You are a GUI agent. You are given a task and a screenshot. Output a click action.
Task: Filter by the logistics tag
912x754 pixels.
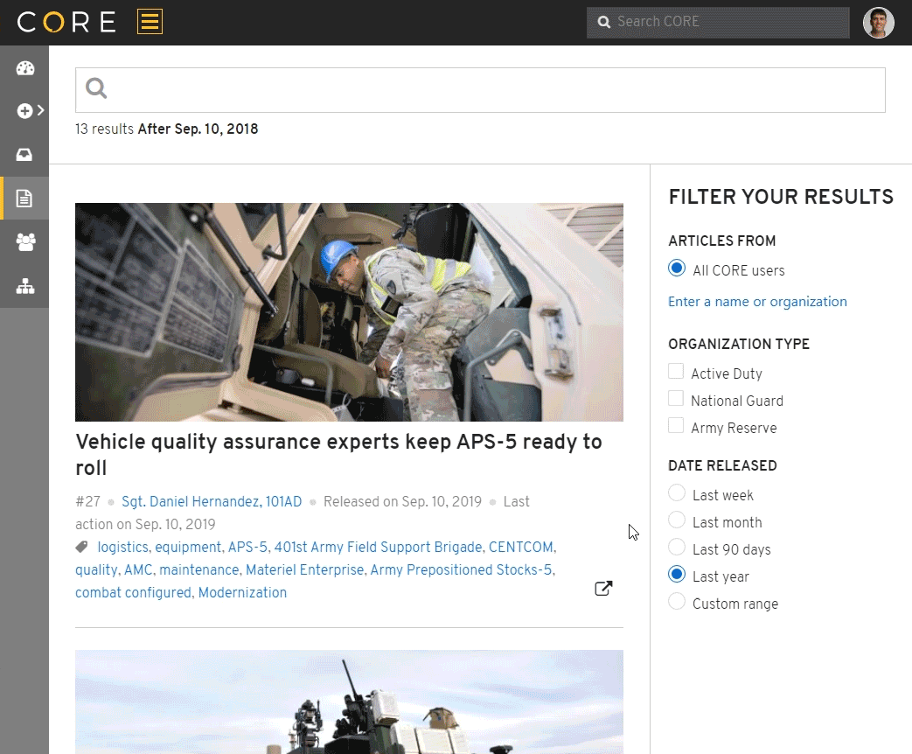[x=122, y=547]
